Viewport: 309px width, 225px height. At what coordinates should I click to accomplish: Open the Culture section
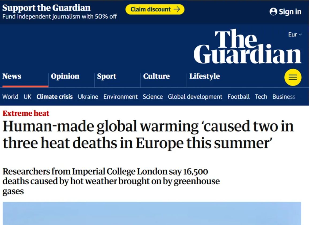point(156,76)
